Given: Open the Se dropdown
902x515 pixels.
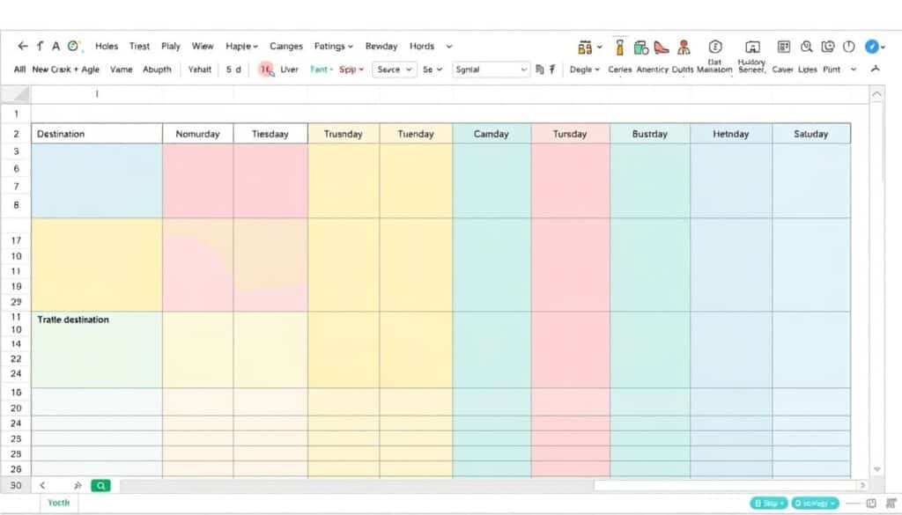Looking at the screenshot, I should (433, 70).
